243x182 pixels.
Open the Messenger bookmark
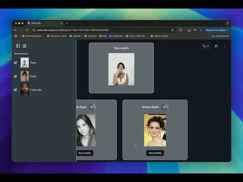tap(116, 36)
